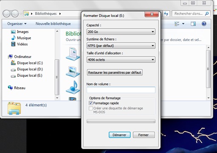The width and height of the screenshot is (217, 153).
Task: Maximize the Explorer window
Action: [x=193, y=3]
